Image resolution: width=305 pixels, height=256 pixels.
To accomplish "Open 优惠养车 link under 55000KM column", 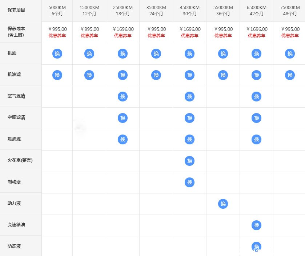I will 223,36.
